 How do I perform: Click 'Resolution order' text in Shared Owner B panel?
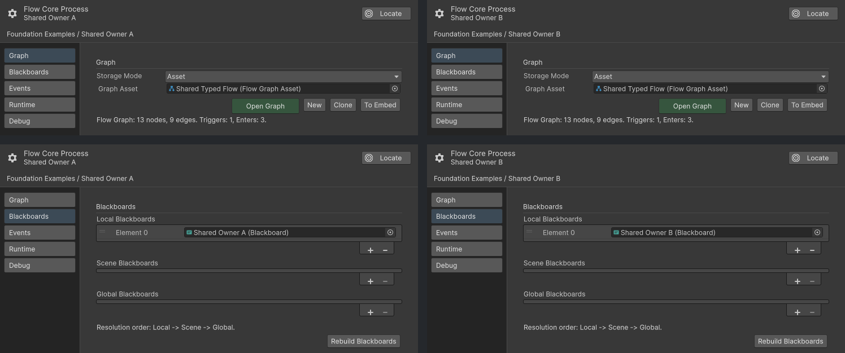(x=593, y=327)
